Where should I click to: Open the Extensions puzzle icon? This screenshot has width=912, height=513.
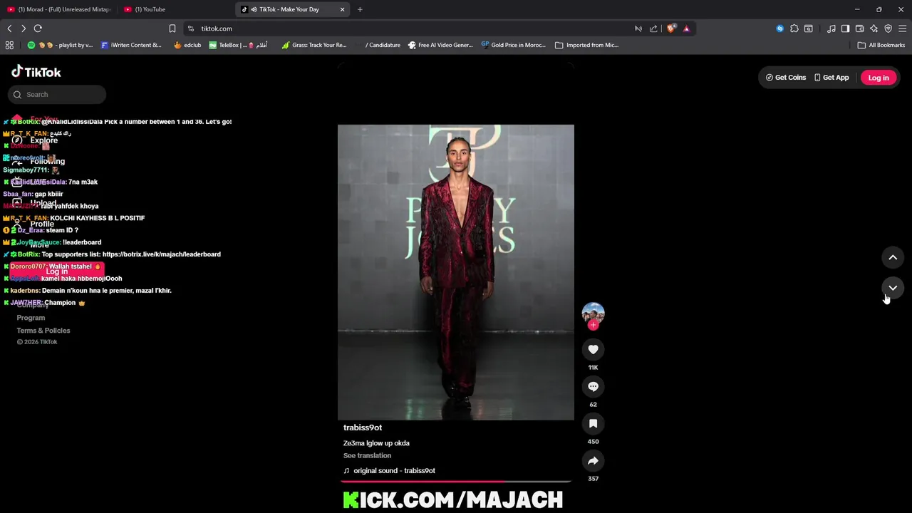click(794, 28)
